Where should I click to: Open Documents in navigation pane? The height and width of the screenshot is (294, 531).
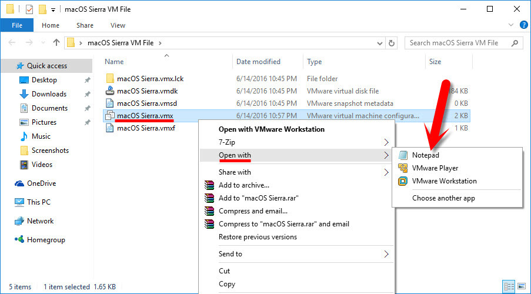pyautogui.click(x=49, y=108)
